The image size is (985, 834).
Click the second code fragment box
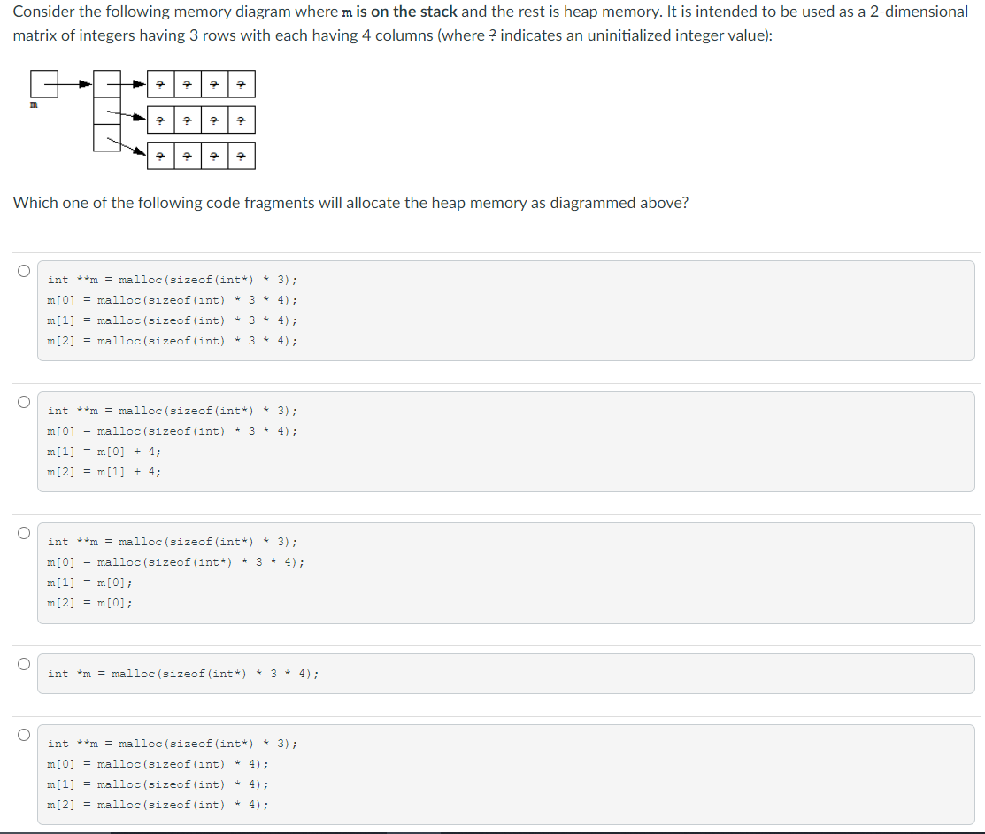tap(504, 440)
